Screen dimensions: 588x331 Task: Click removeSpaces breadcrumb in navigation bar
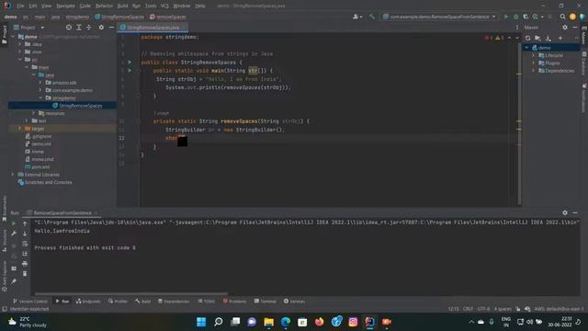[x=167, y=17]
